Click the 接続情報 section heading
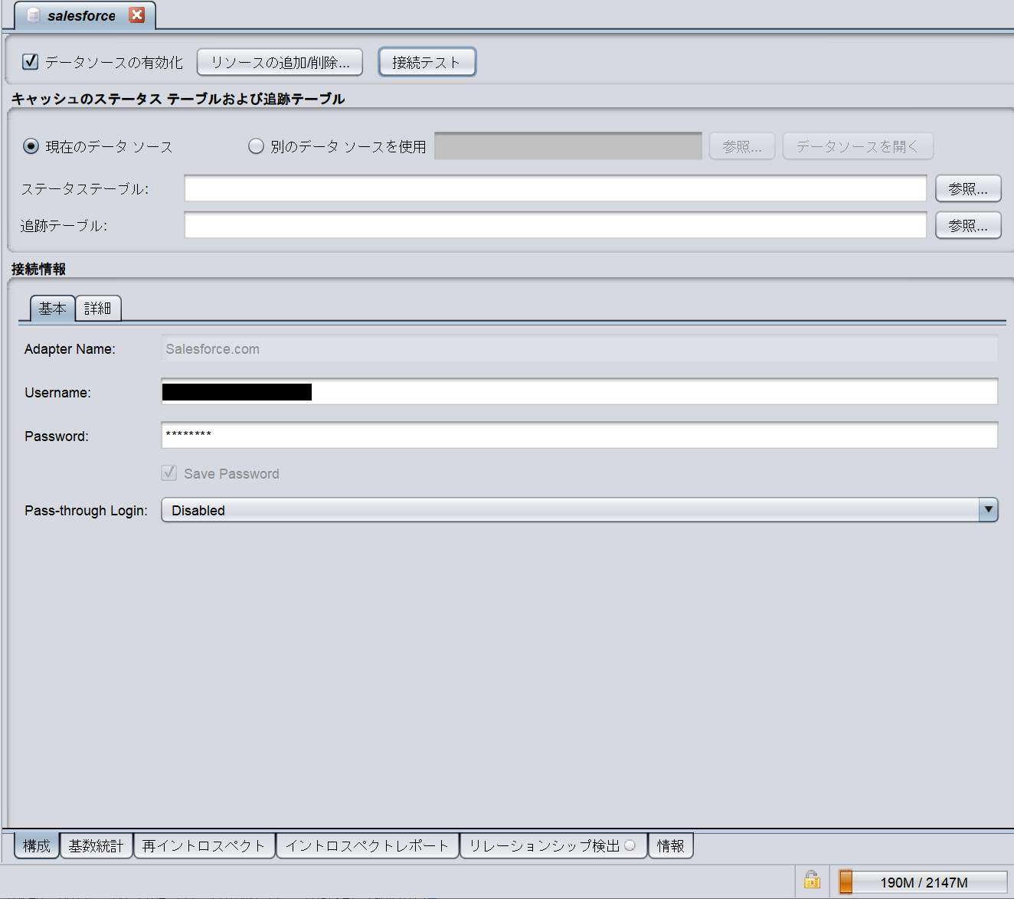The image size is (1014, 899). 38,269
